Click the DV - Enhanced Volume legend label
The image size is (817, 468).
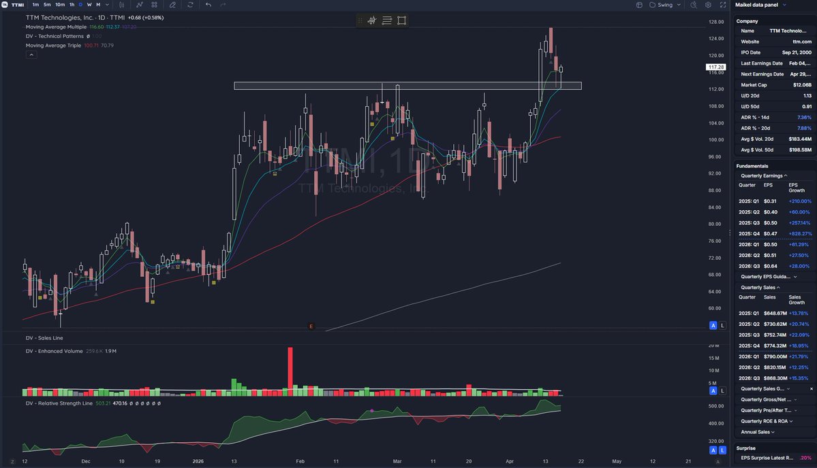pyautogui.click(x=55, y=352)
